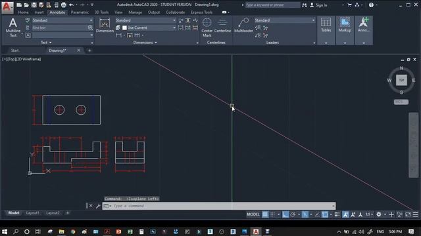This screenshot has height=236, width=421.
Task: Switch to the Home ribbon tab
Action: coord(24,12)
